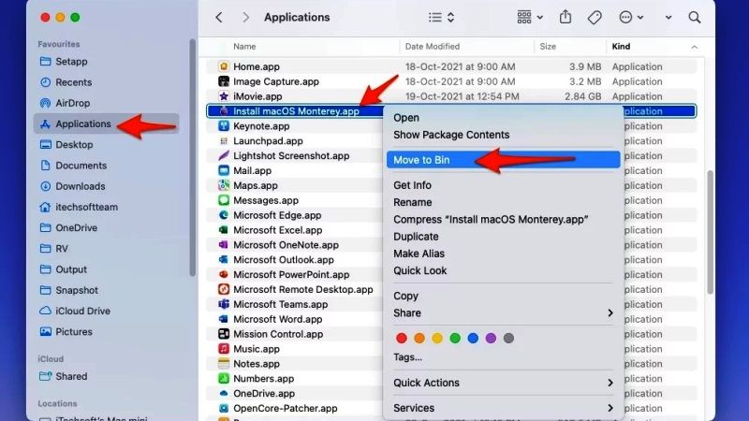Screen dimensions: 749x421
Task: Select the Microsoft Edge.app icon
Action: [223, 215]
